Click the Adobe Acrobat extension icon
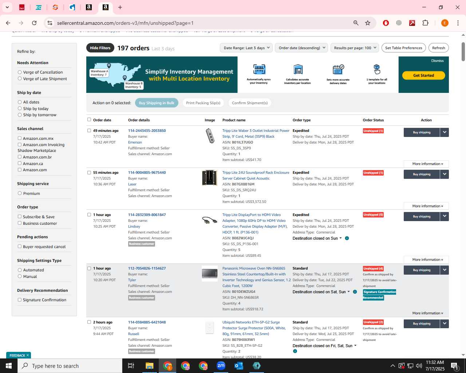 pyautogui.click(x=412, y=23)
